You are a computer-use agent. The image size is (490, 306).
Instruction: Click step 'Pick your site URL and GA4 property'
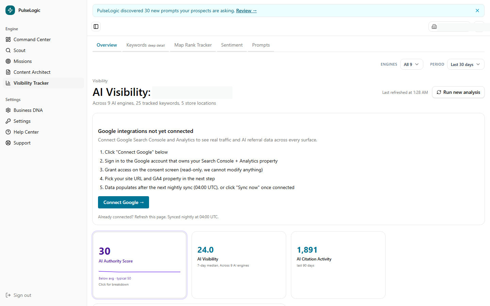coord(160,178)
